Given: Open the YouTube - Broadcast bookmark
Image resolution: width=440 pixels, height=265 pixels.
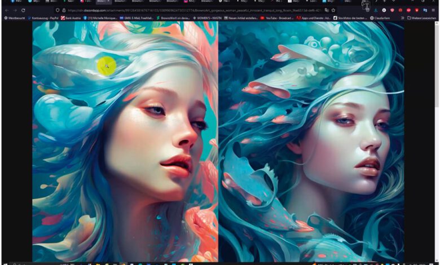Looking at the screenshot, I should pos(277,18).
